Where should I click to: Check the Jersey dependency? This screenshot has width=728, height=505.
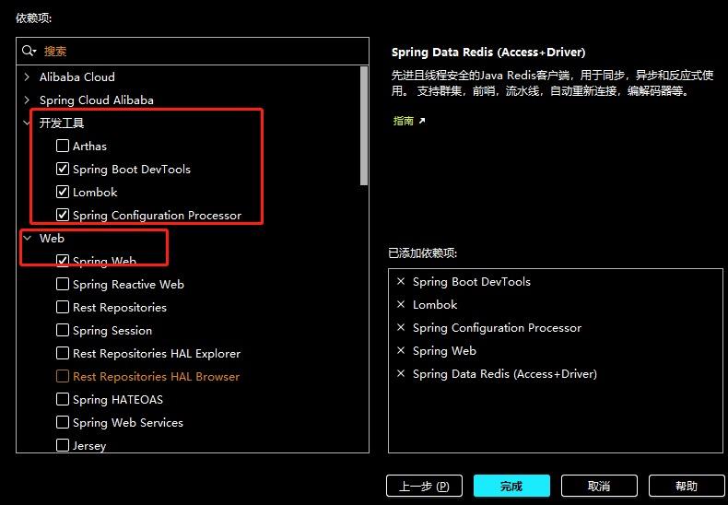[63, 446]
